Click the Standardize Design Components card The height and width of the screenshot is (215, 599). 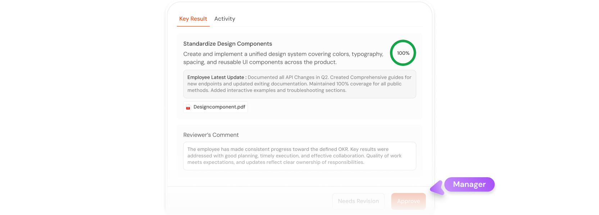299,76
